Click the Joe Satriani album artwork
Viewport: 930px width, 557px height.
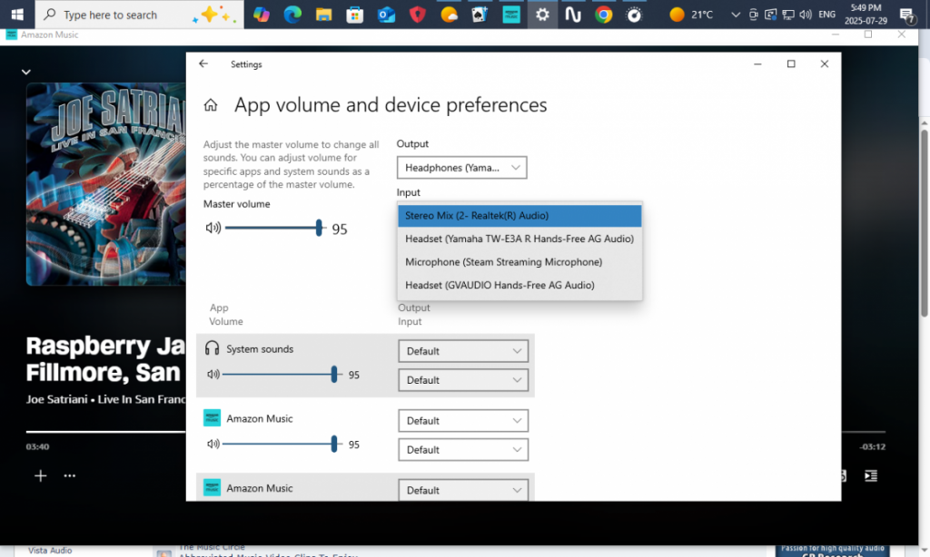point(105,184)
